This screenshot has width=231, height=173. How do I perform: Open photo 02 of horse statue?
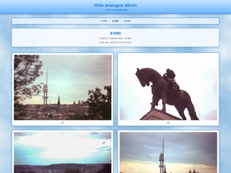pos(169,88)
